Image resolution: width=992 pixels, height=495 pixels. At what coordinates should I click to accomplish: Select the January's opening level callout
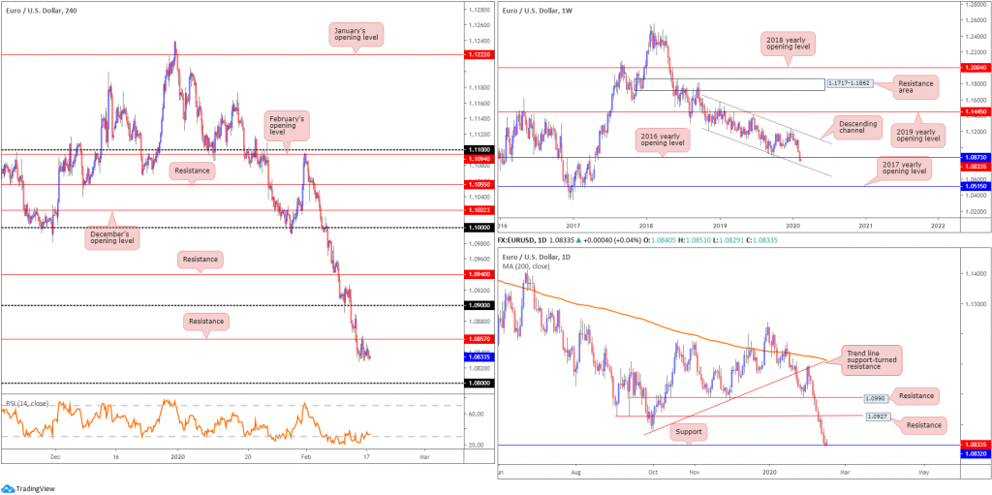coord(356,34)
